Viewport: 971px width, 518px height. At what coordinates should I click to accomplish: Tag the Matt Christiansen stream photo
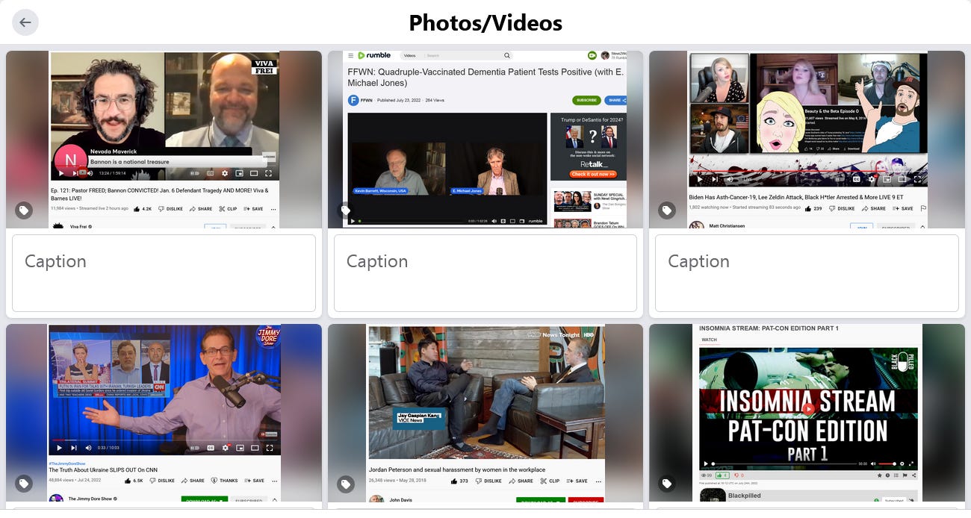pos(667,210)
